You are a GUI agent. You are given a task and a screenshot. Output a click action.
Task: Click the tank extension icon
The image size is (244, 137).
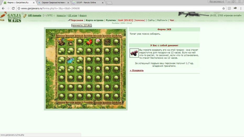click(x=235, y=8)
